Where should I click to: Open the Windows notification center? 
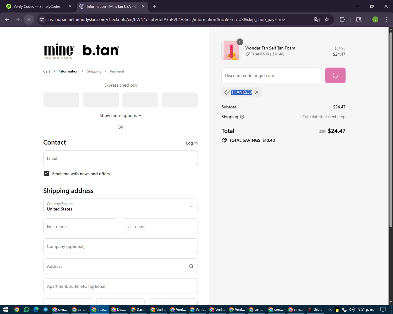point(383,310)
